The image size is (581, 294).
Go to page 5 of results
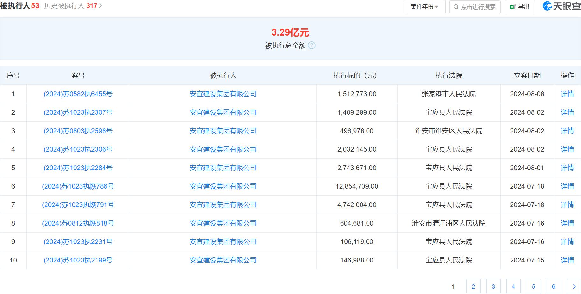pyautogui.click(x=534, y=286)
